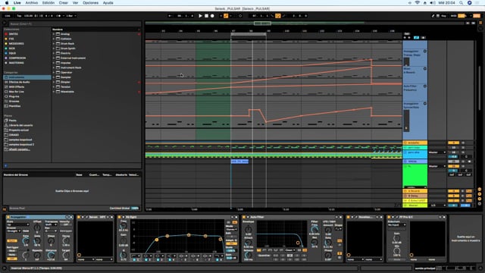This screenshot has width=485, height=273.
Task: Select the MIDI Effects category
Action: (16, 86)
